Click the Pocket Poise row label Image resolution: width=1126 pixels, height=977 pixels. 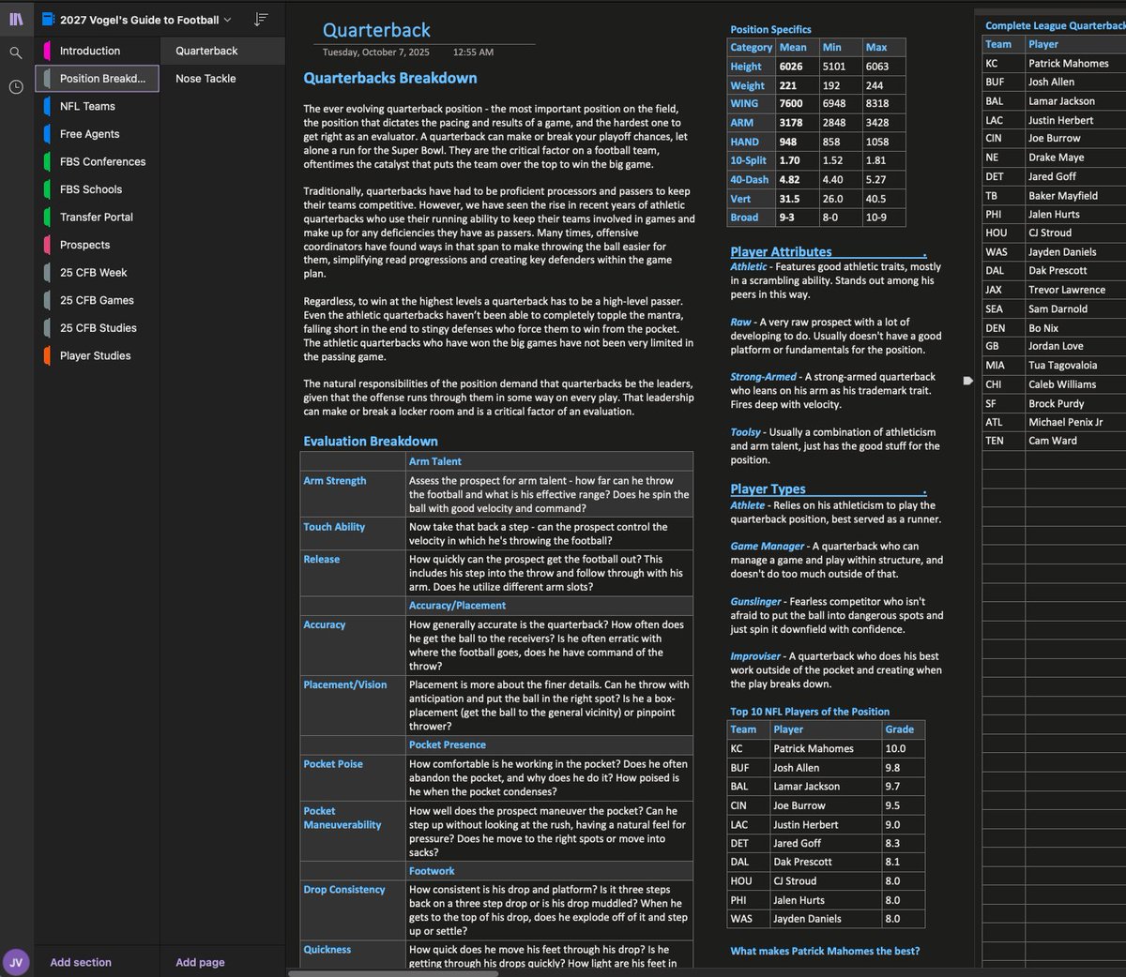click(x=333, y=764)
